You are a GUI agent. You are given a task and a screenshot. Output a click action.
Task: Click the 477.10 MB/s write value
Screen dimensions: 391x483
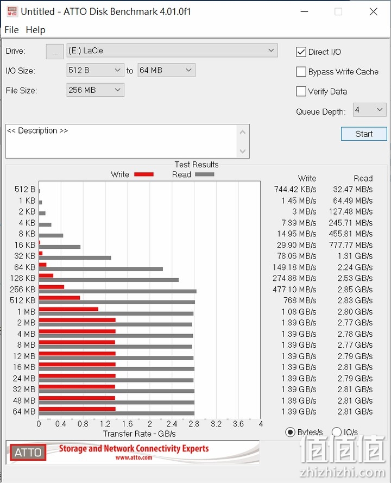point(294,290)
